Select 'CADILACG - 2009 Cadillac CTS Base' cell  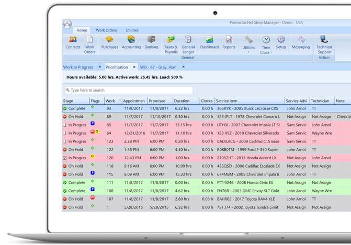click(250, 141)
